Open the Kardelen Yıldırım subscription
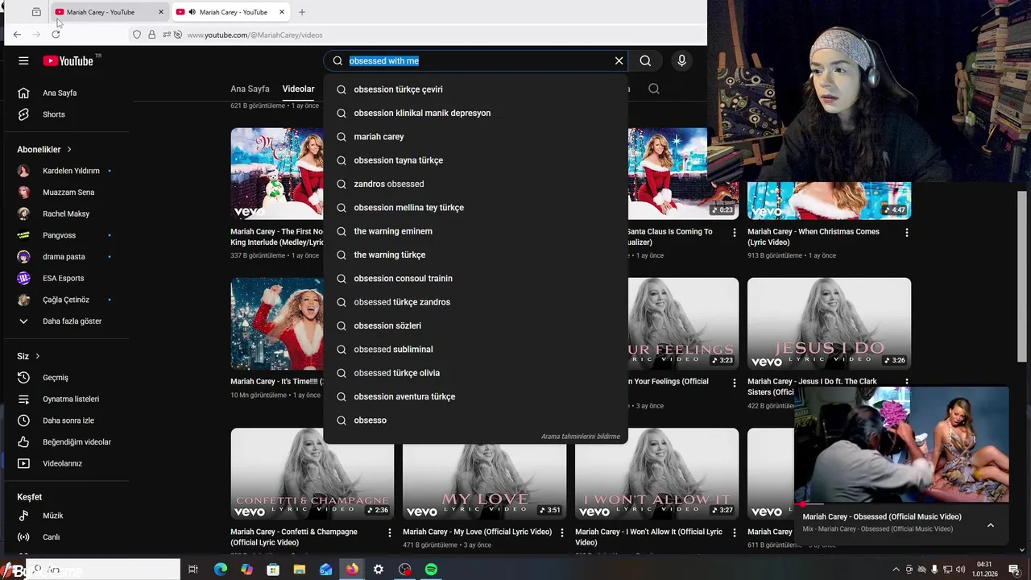Image resolution: width=1031 pixels, height=580 pixels. (67, 171)
